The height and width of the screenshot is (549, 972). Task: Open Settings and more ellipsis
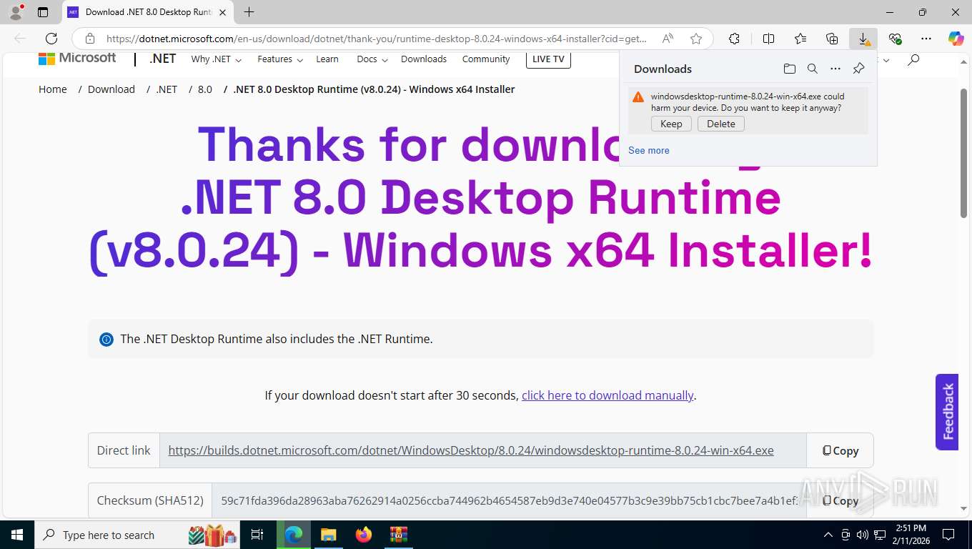tap(926, 39)
